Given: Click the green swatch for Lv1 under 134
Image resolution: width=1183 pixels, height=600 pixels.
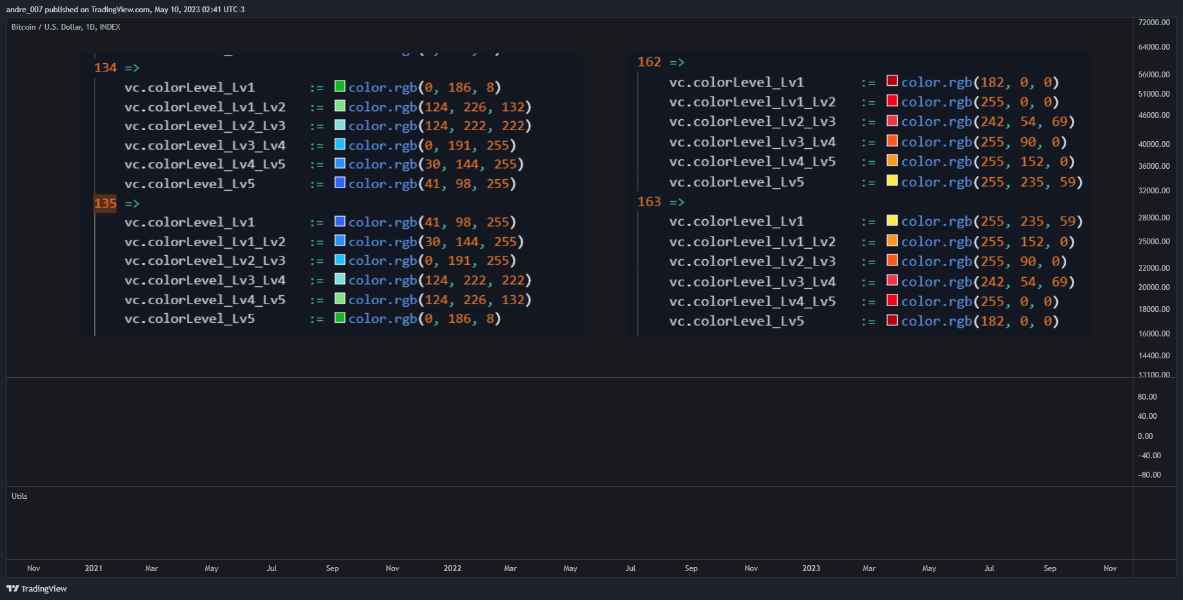Looking at the screenshot, I should [x=340, y=86].
